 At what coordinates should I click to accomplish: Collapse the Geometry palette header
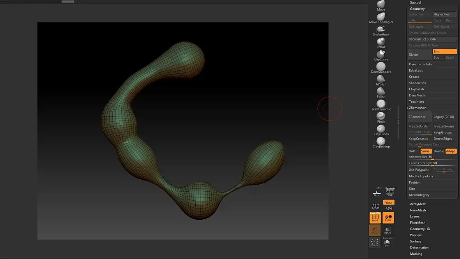click(x=417, y=9)
